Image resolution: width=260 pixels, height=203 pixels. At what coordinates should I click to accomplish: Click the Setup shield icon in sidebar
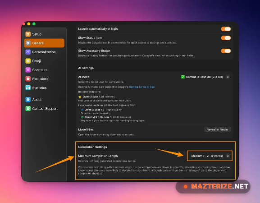(x=28, y=34)
